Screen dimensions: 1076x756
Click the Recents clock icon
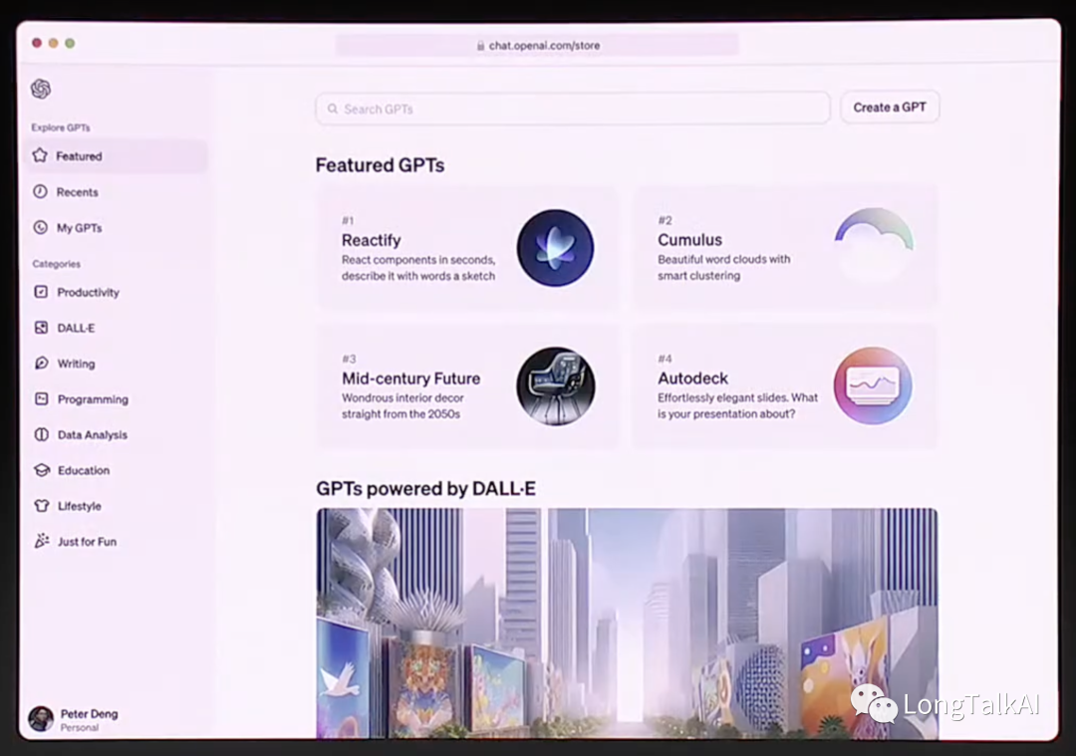click(x=41, y=191)
